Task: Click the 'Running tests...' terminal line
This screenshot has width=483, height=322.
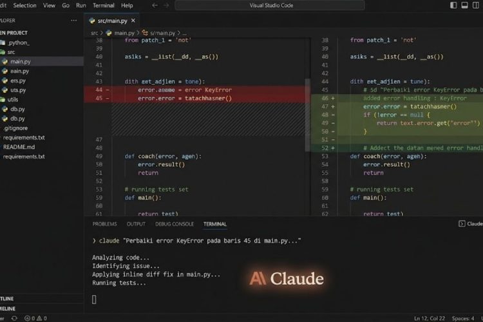Action: 119,283
